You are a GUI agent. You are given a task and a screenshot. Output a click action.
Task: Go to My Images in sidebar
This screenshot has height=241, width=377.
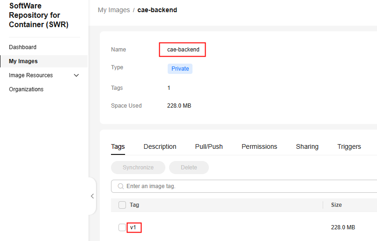(x=23, y=61)
